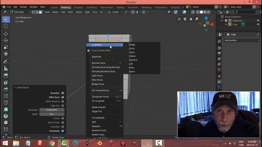Open the Mesh menu in header
The width and height of the screenshot is (262, 147).
(x=70, y=12)
